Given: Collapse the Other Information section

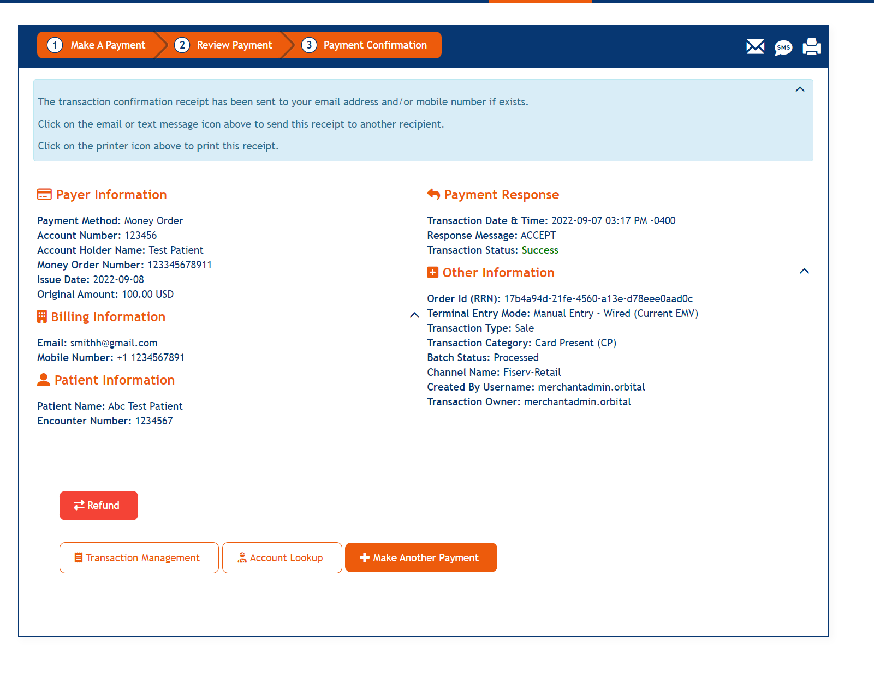Looking at the screenshot, I should [x=804, y=271].
